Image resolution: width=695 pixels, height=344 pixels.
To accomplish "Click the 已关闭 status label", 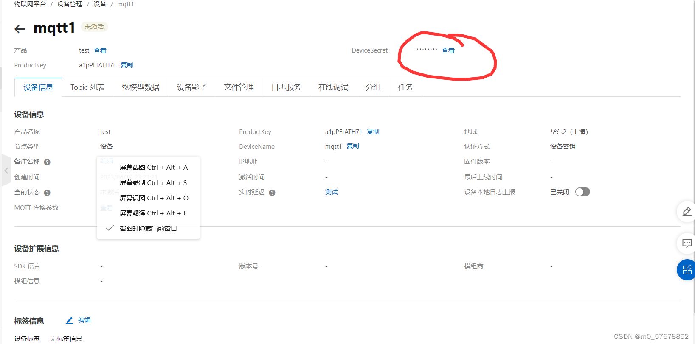I will [560, 192].
